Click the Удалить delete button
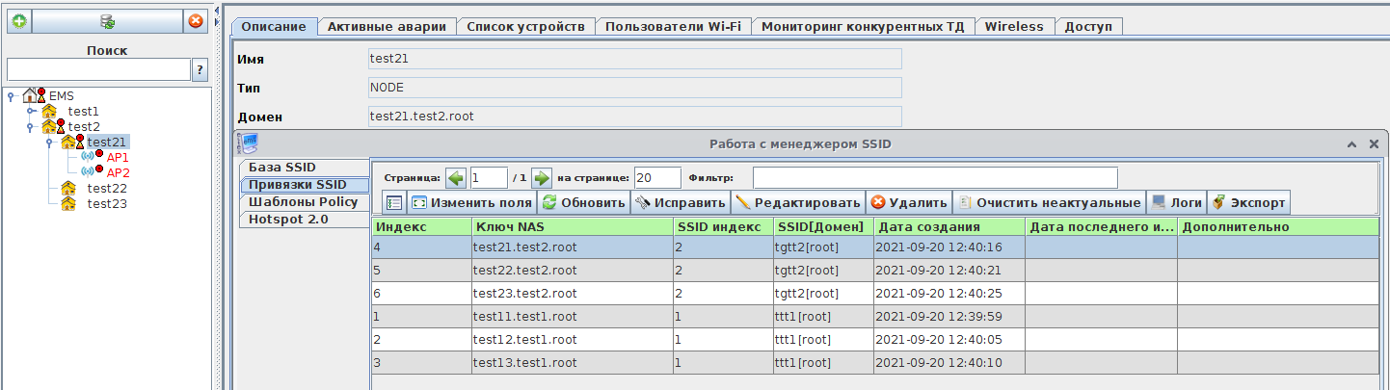 tap(909, 202)
